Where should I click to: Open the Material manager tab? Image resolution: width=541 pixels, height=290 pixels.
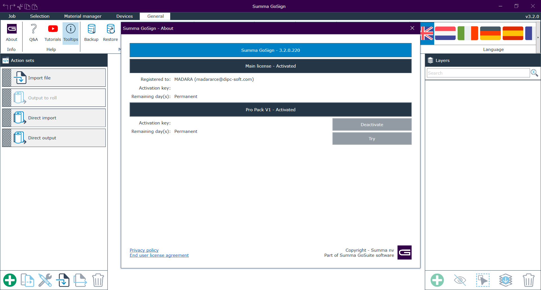click(x=83, y=16)
